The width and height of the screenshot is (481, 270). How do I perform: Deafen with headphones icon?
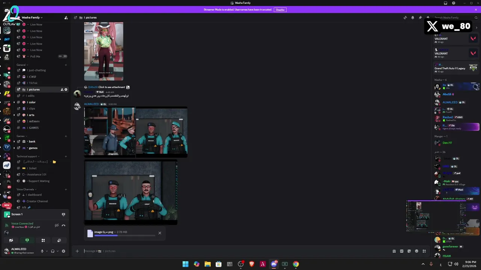click(x=53, y=251)
